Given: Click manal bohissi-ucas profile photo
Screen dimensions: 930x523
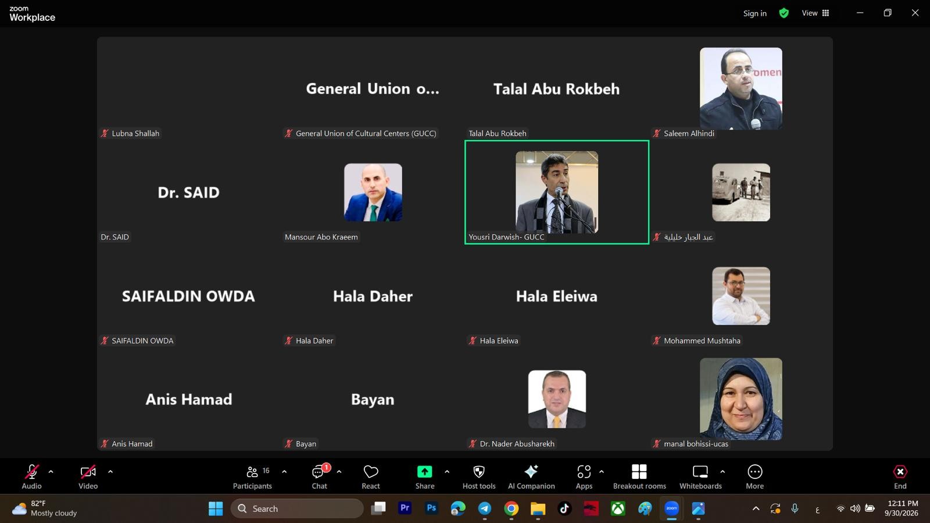Looking at the screenshot, I should click(741, 399).
